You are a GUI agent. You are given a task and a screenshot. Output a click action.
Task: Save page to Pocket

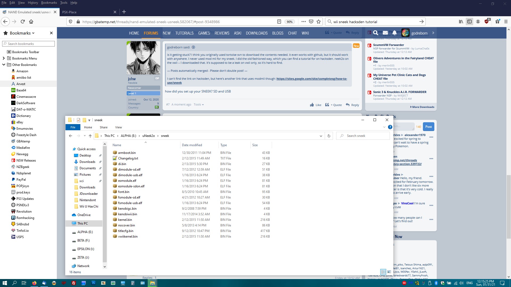click(311, 22)
